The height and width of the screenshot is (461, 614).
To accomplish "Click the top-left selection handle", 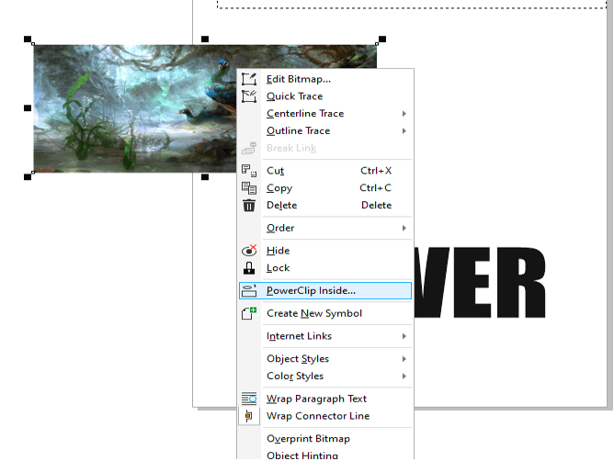I will pyautogui.click(x=28, y=39).
